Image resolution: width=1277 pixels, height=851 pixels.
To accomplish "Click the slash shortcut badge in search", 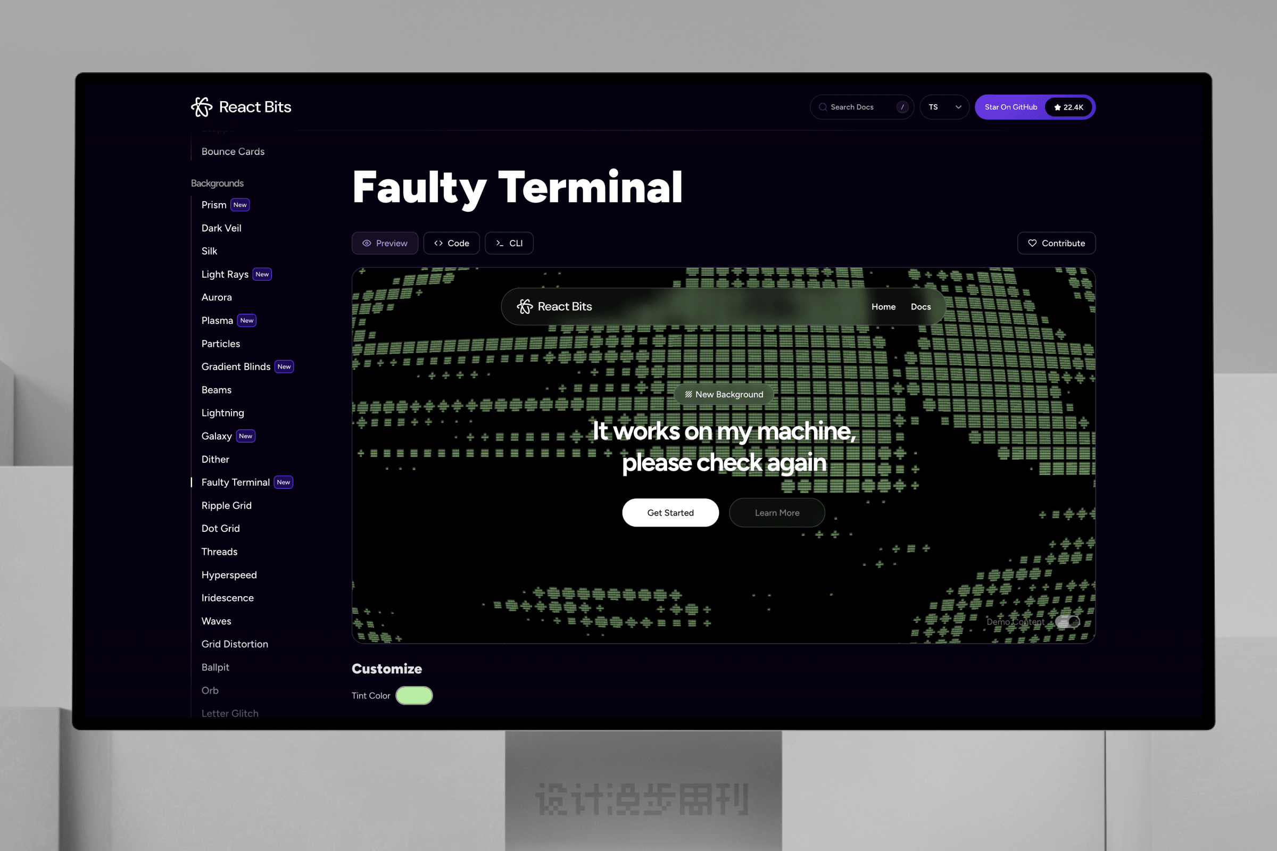I will pos(902,107).
